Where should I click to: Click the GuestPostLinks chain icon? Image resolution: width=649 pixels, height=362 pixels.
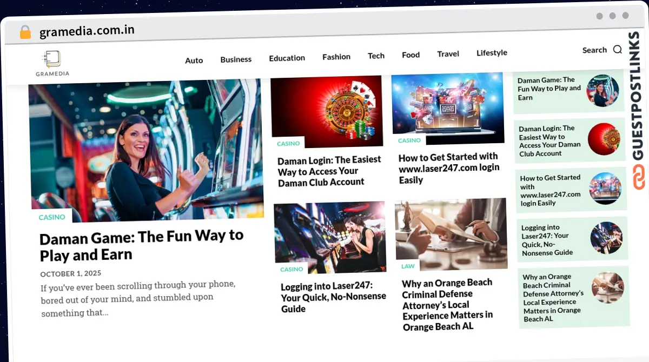(x=640, y=178)
